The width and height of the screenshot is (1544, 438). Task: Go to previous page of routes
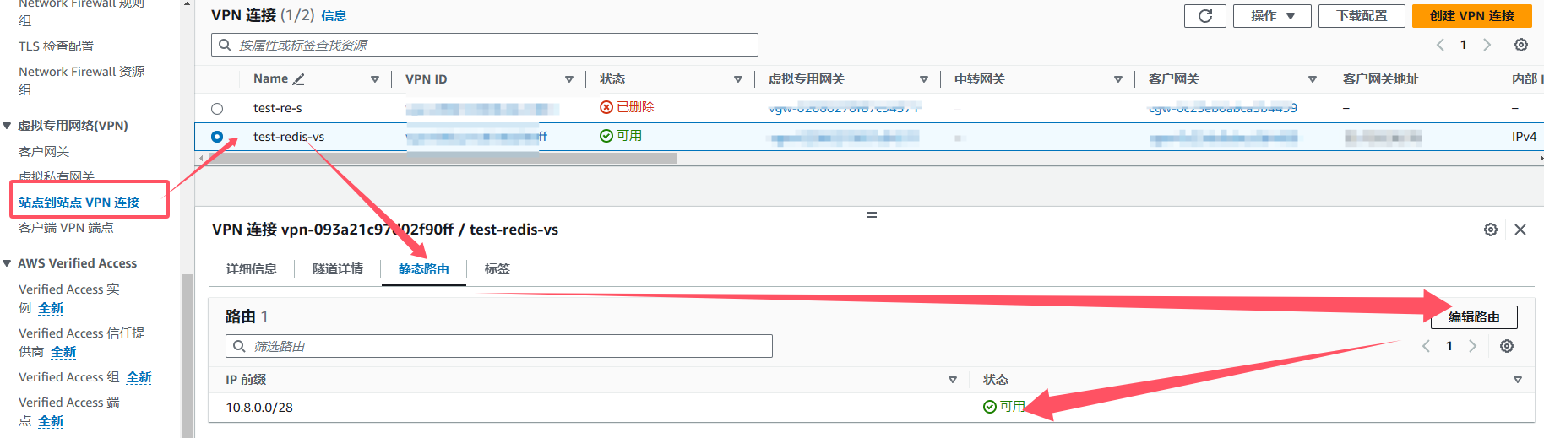click(x=1426, y=346)
